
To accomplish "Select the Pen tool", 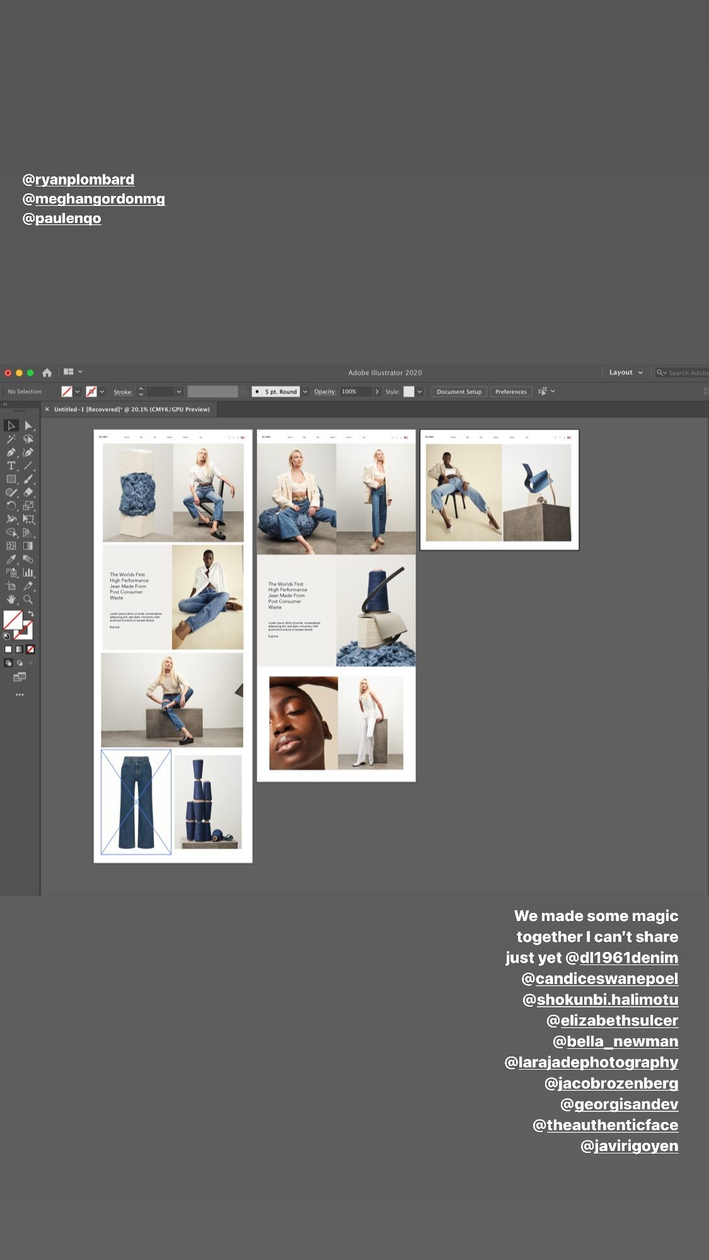I will pyautogui.click(x=11, y=452).
